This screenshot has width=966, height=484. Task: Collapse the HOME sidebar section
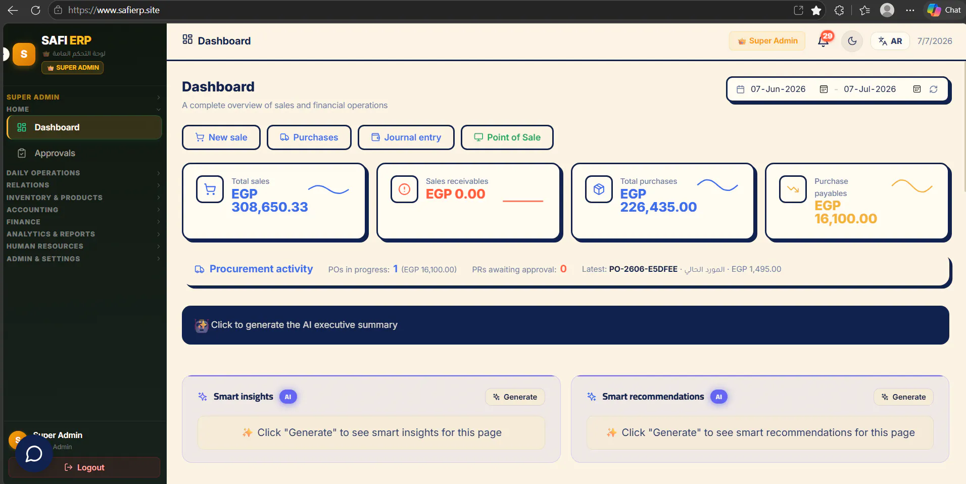pos(83,109)
